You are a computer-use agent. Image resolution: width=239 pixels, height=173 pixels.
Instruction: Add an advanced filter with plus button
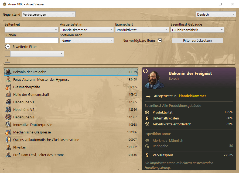pyautogui.click(x=8, y=60)
